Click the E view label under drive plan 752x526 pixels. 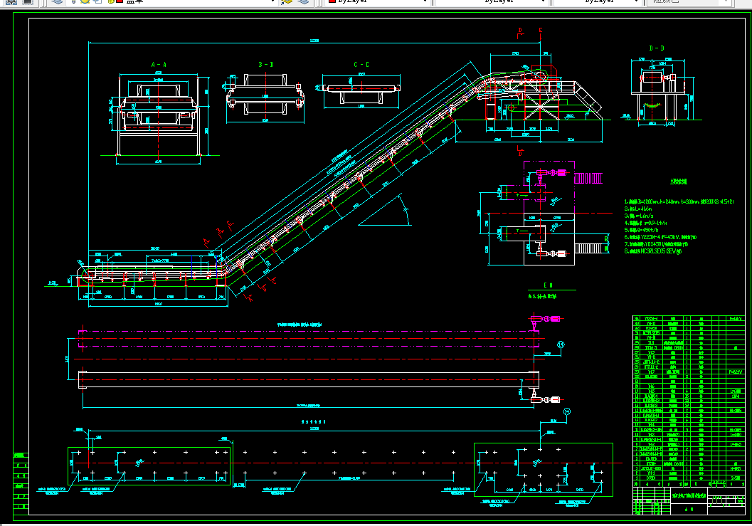pos(548,285)
